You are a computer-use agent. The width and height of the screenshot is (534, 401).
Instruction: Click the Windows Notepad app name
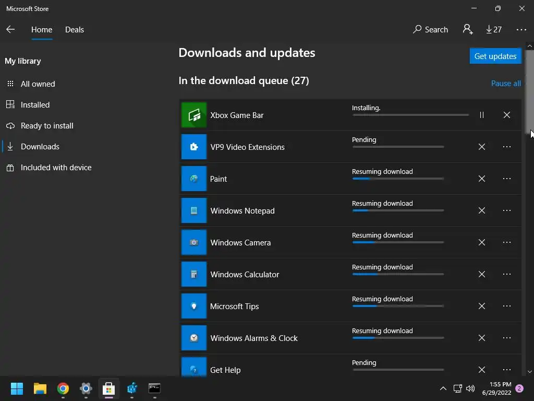(242, 211)
